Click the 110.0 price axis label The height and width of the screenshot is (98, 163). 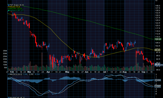(158, 37)
